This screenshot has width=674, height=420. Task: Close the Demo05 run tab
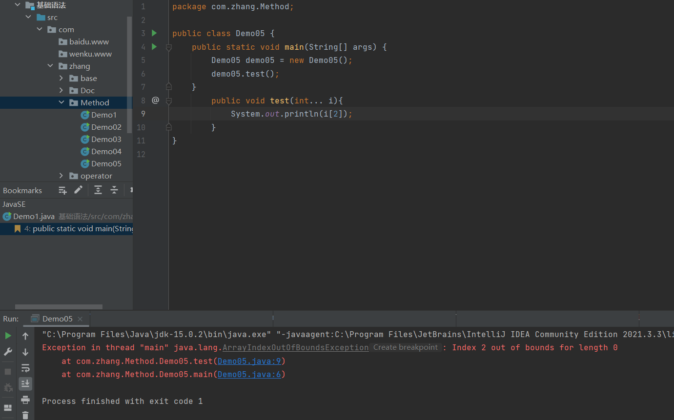pyautogui.click(x=80, y=319)
